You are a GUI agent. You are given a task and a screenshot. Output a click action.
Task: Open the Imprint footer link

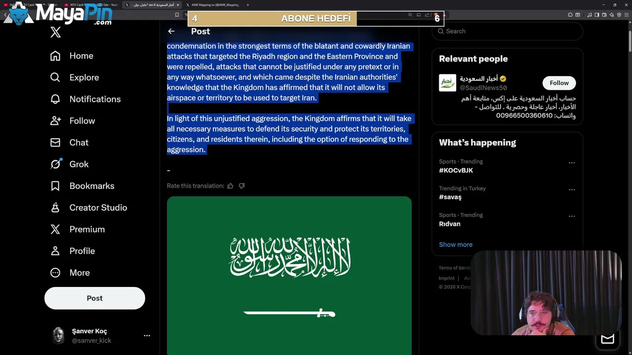[x=446, y=278]
